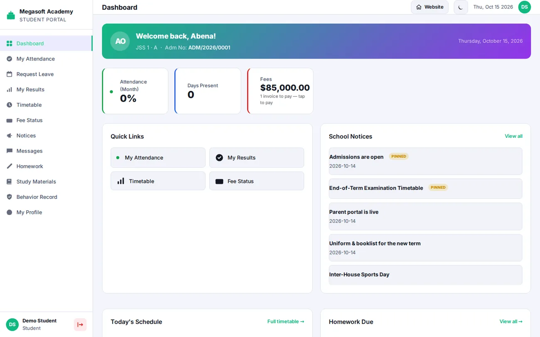
Task: Open the My Attendance quick link
Action: [158, 158]
